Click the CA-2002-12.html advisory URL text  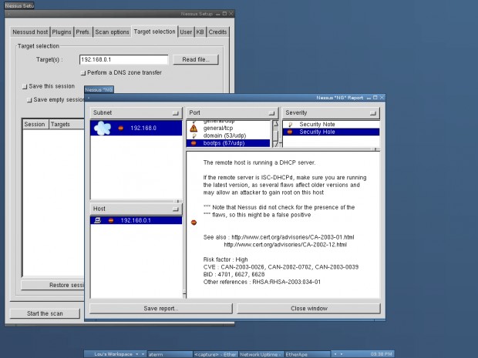pos(285,245)
